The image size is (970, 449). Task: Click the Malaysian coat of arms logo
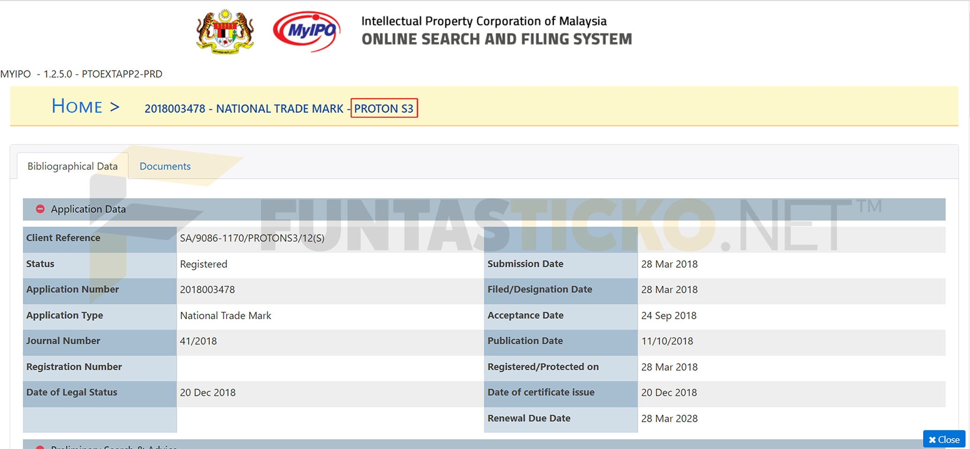coord(225,31)
